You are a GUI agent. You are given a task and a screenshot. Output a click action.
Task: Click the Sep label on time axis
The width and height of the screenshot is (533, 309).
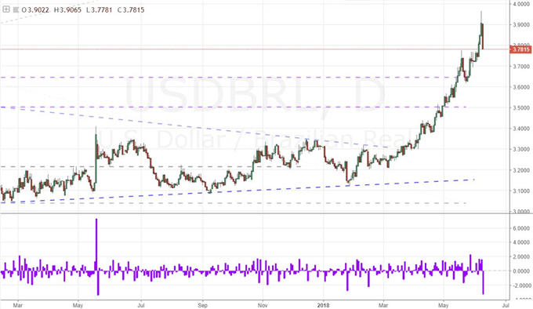click(x=202, y=305)
